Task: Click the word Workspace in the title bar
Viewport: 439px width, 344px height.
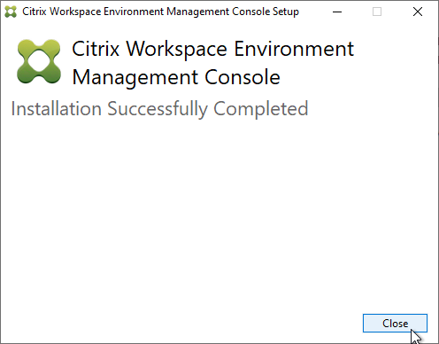Action: tap(75, 12)
